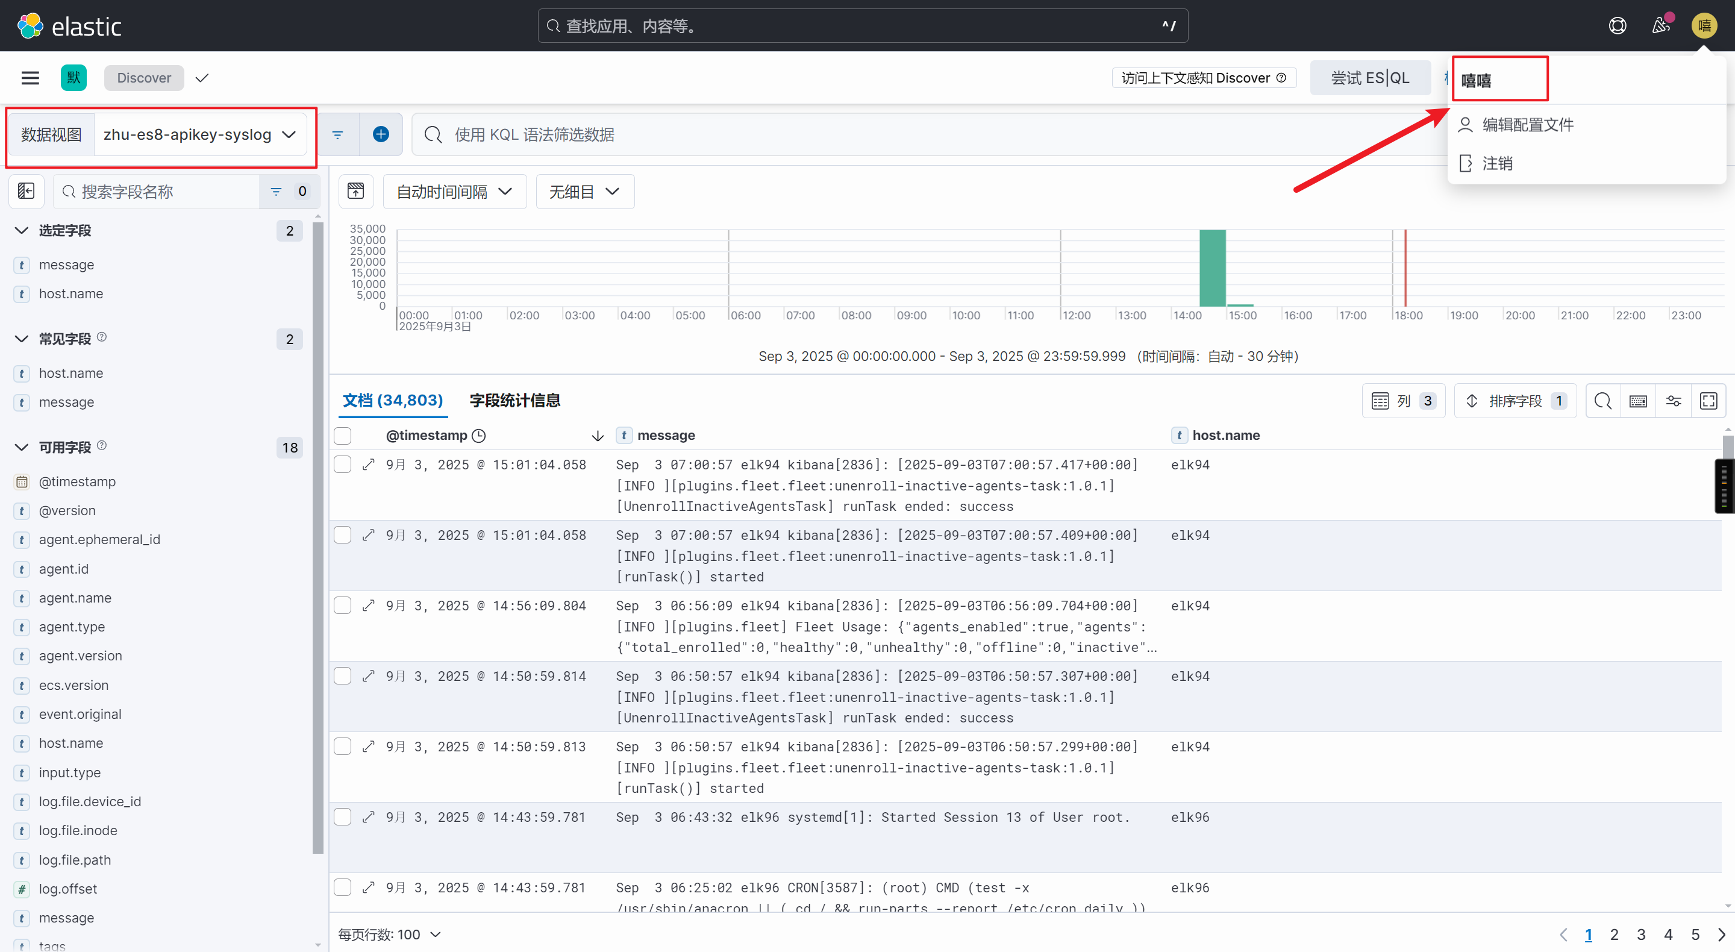The height and width of the screenshot is (952, 1735).
Task: Select 编辑配置文件 in user menu
Action: [x=1527, y=125]
